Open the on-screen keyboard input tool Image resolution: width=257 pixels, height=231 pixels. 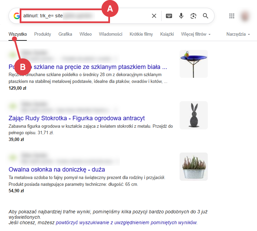(169, 16)
